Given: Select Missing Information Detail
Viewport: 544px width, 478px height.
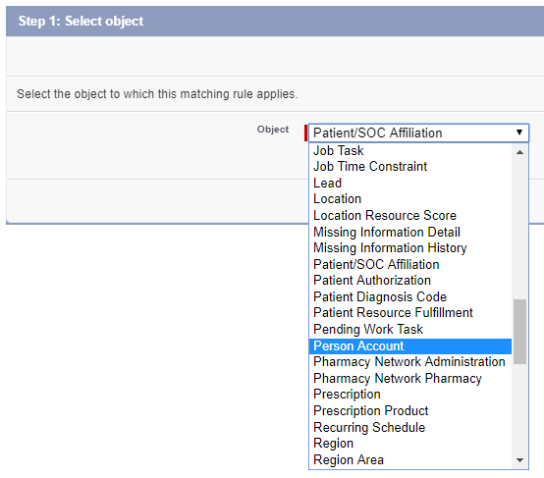Looking at the screenshot, I should 410,232.
